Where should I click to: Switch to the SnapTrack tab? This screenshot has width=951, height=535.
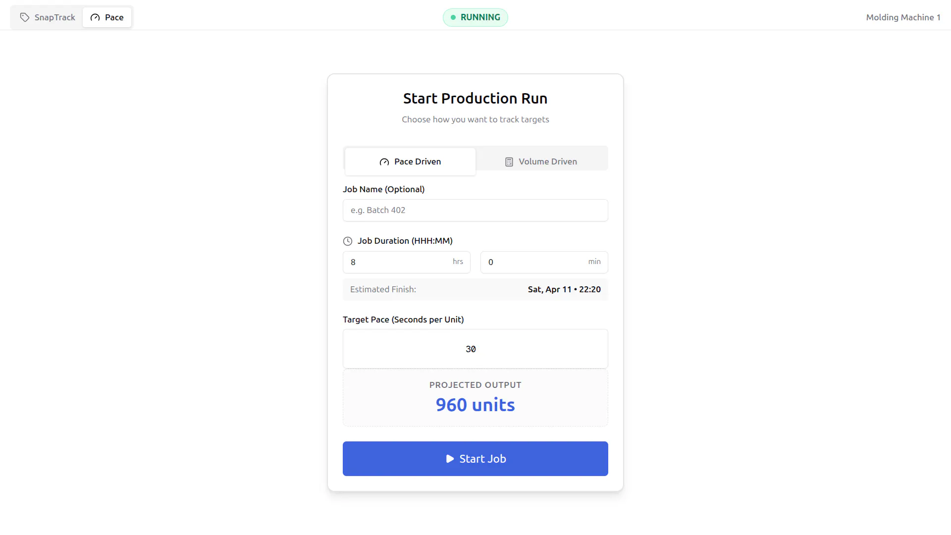48,17
